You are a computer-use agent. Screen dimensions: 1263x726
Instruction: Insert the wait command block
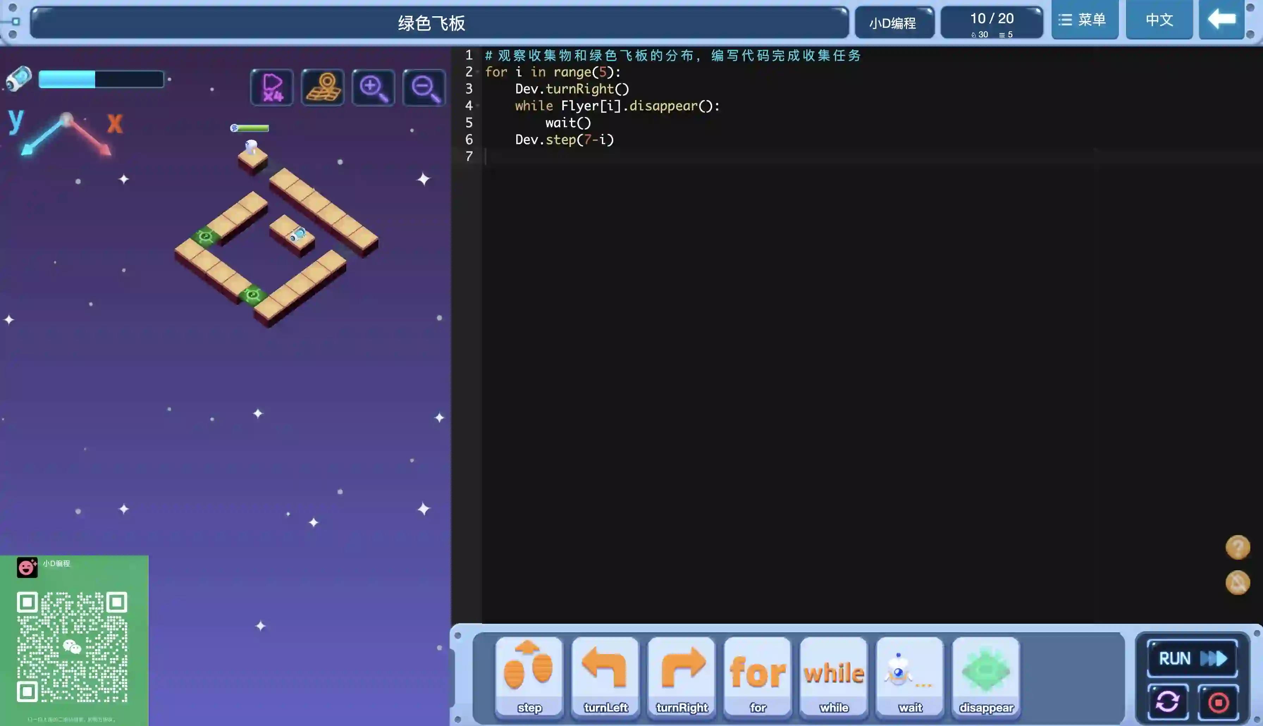[x=910, y=676]
